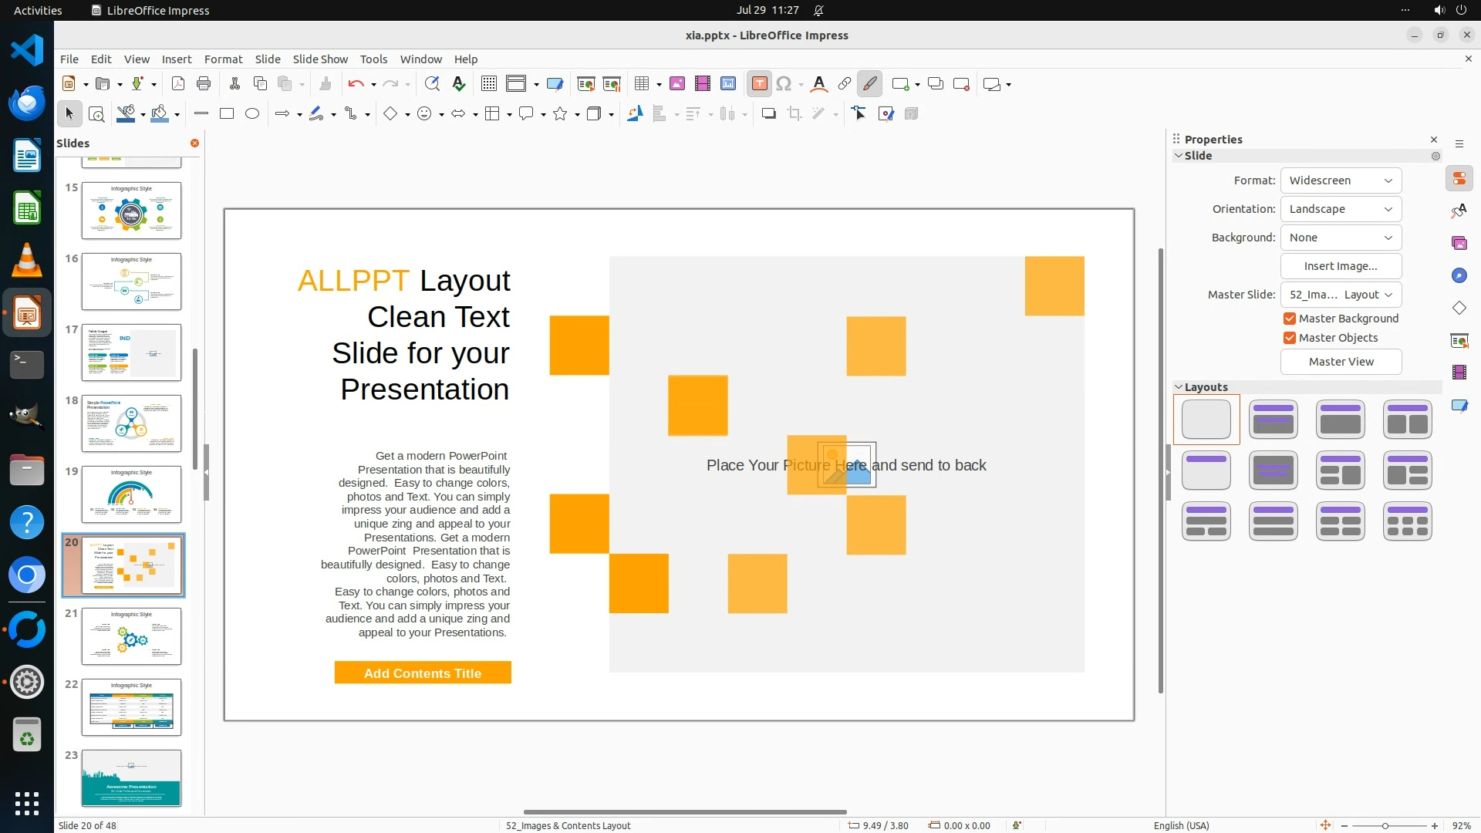Collapse the Layouts section expander
Viewport: 1481px width, 833px height.
pyautogui.click(x=1179, y=387)
